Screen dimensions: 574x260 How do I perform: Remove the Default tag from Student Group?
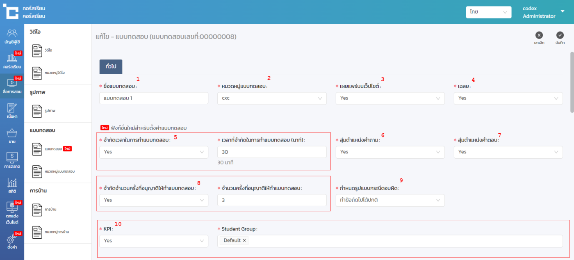pyautogui.click(x=244, y=240)
